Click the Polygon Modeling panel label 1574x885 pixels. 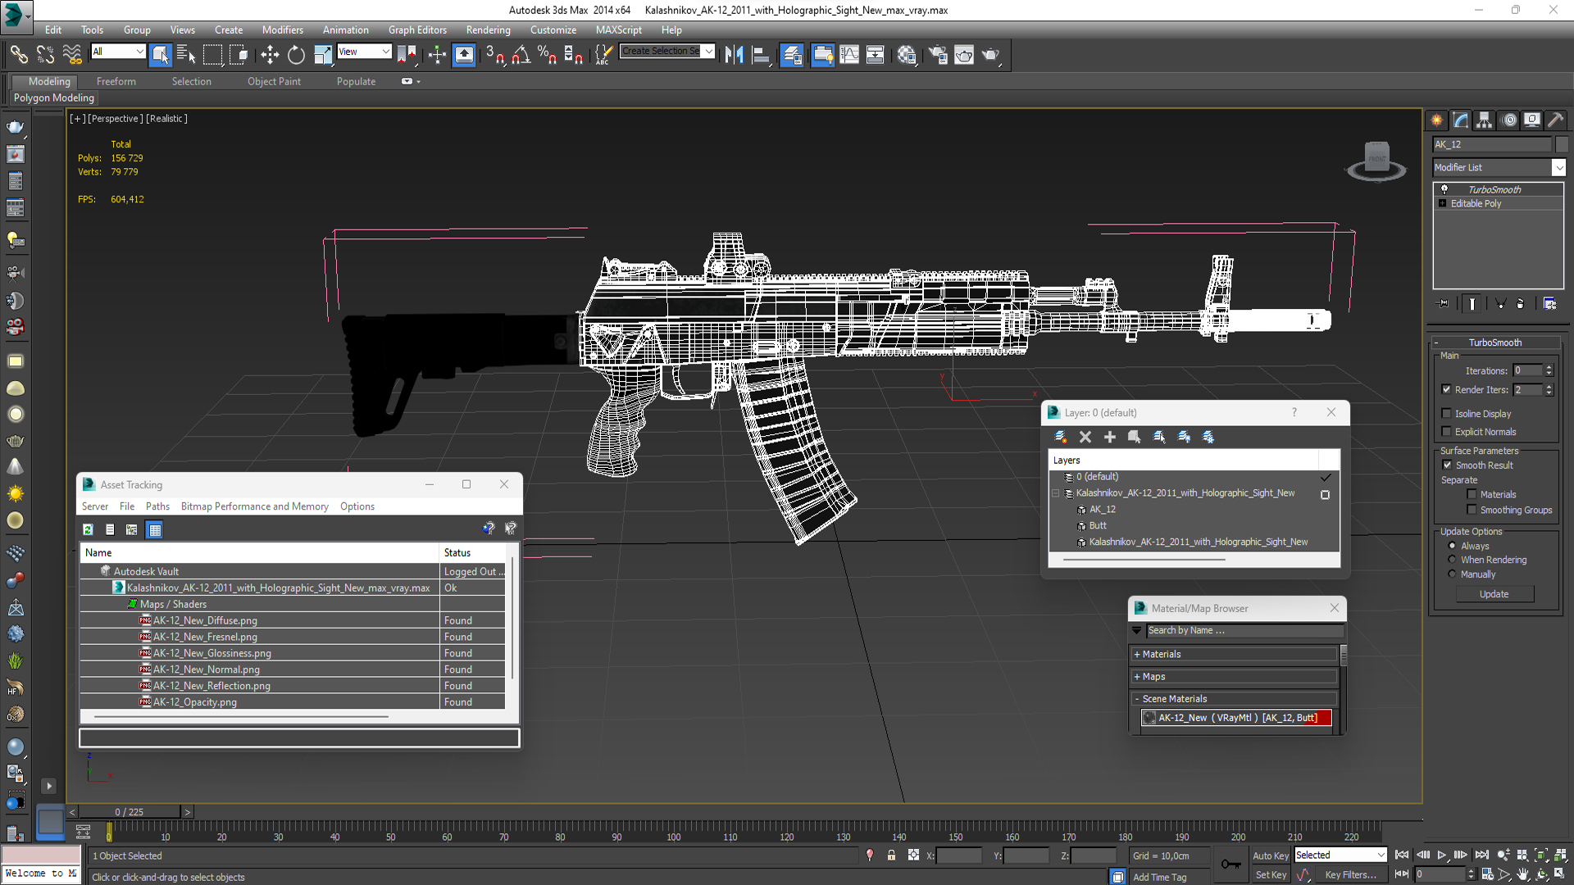point(54,98)
